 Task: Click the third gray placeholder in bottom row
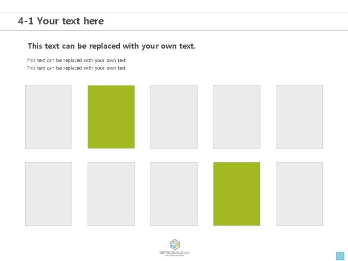174,194
